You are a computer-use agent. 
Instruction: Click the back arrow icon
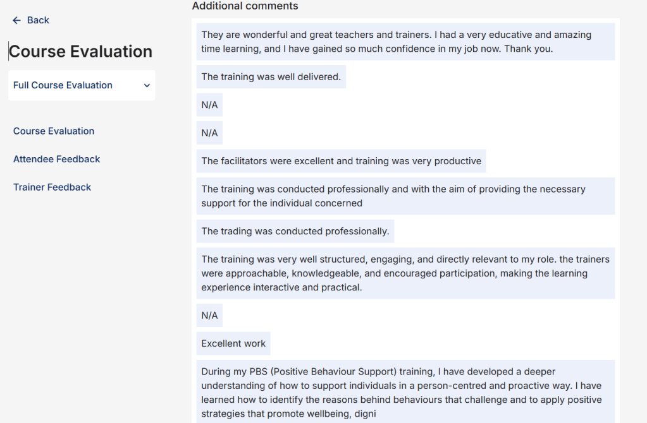pos(17,20)
